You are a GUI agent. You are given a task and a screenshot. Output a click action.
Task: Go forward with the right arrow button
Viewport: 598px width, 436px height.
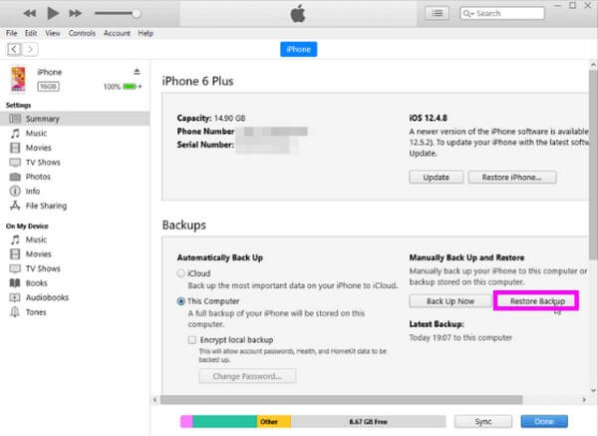[30, 49]
